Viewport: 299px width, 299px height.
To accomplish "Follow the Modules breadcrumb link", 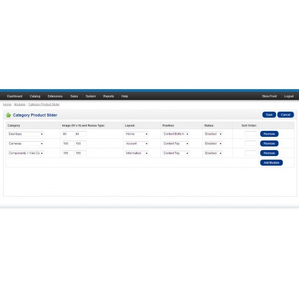I will [20, 105].
